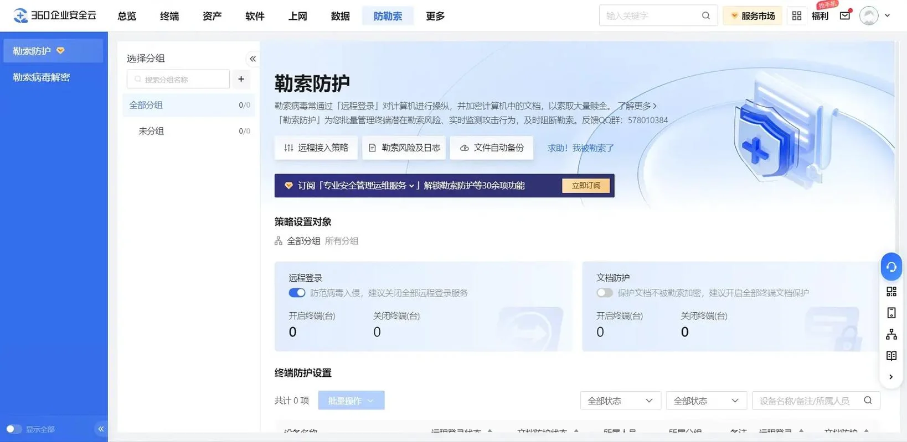Image resolution: width=907 pixels, height=442 pixels.
Task: Click the group hierarchy icon beside 全部分组
Action: coord(279,241)
